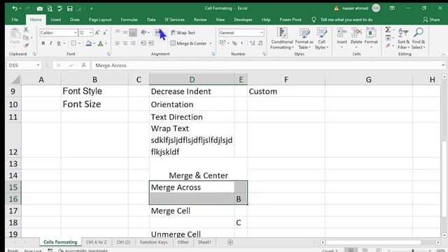
Task: Click the Copy icon in Clipboard group
Action: click(x=26, y=37)
